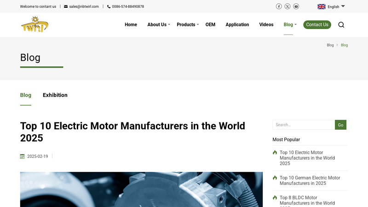368x207 pixels.
Task: Click the Twirl logo
Action: pos(34,24)
